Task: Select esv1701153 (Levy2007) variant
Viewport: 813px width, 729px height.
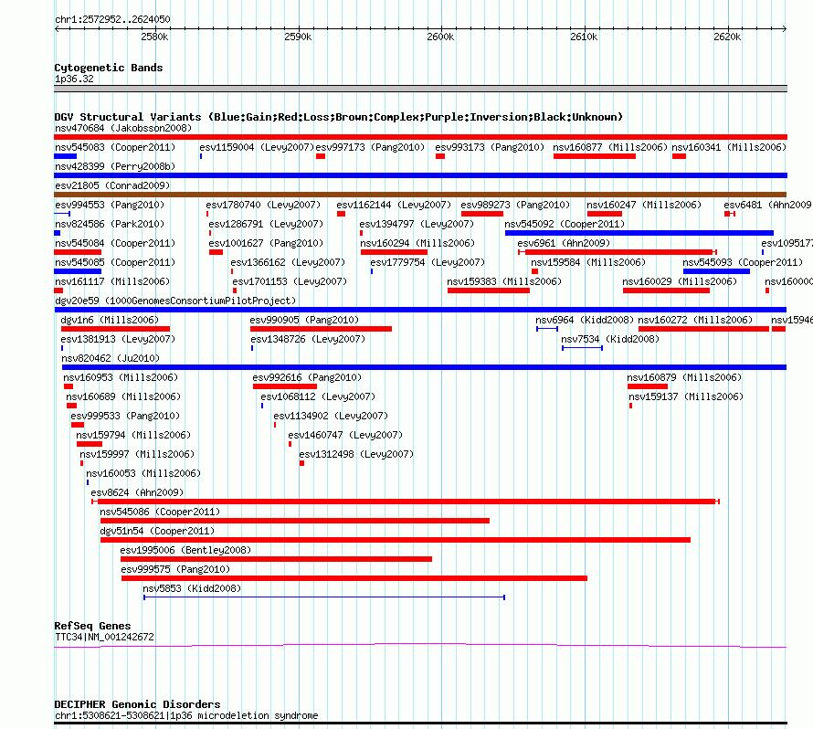Action: (235, 291)
